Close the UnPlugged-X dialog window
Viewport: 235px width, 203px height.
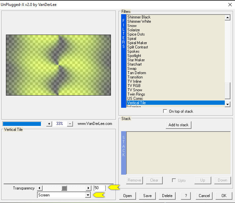coord(230,5)
